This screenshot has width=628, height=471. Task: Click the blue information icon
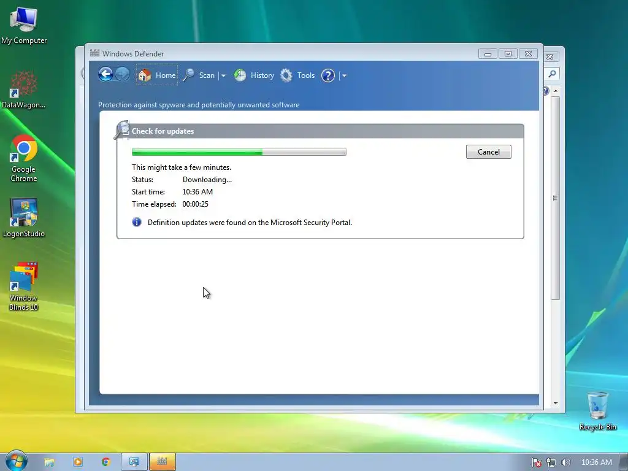[137, 222]
